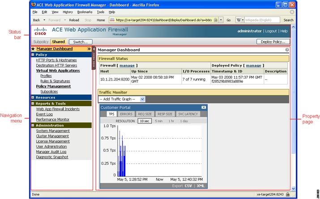Expand the Resources section
The height and width of the screenshot is (199, 320).
(x=33, y=97)
